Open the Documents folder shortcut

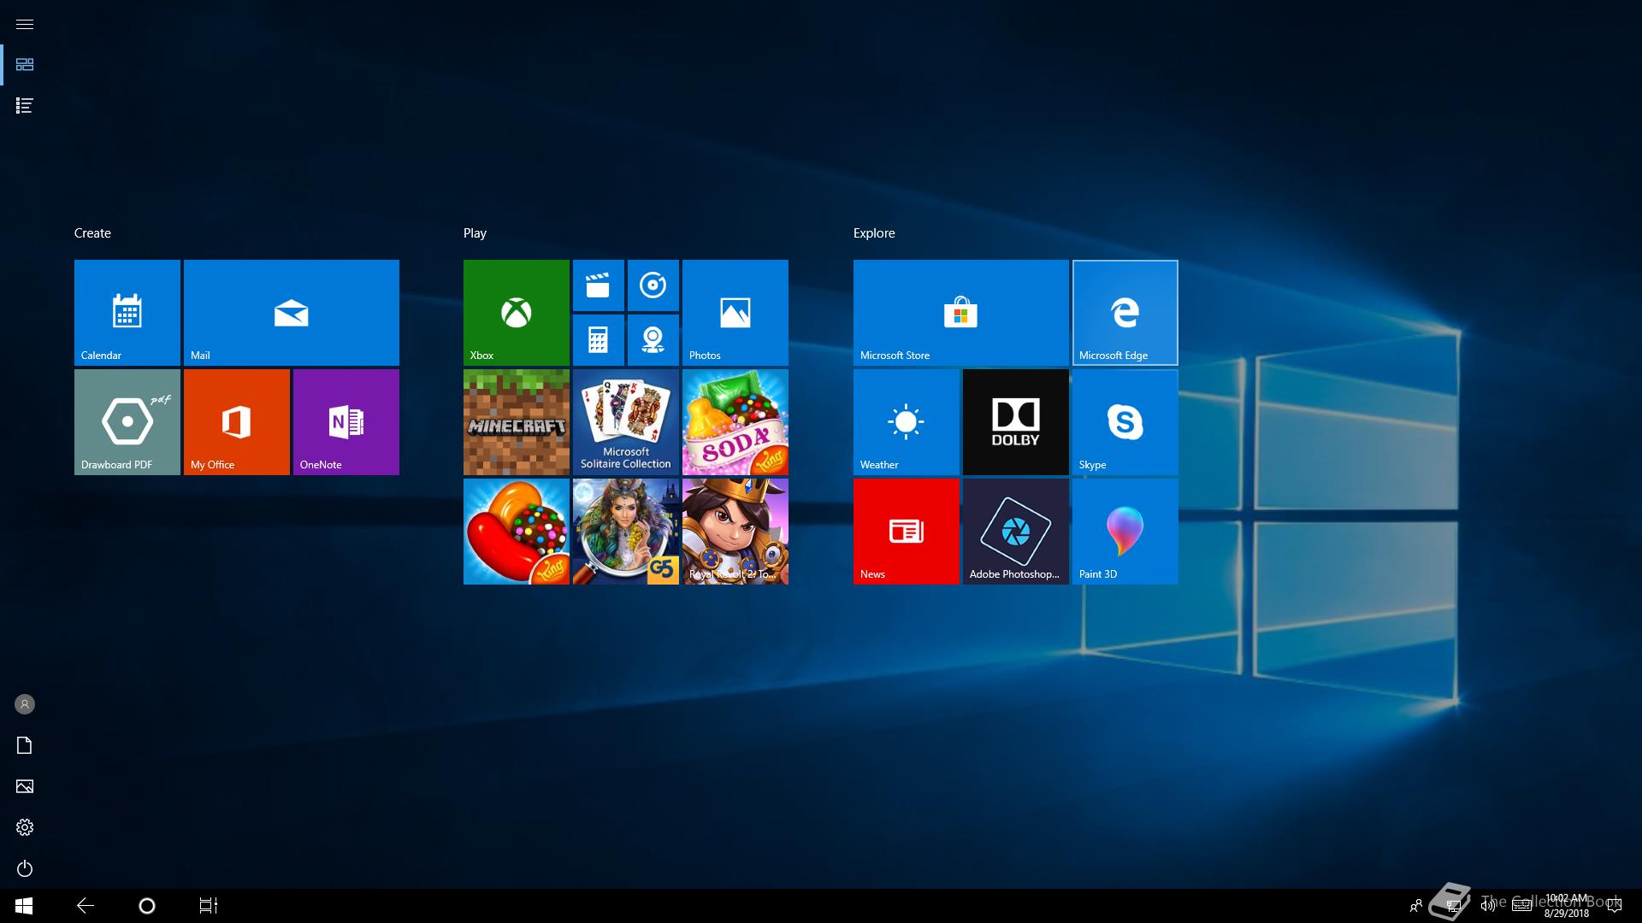pos(25,745)
